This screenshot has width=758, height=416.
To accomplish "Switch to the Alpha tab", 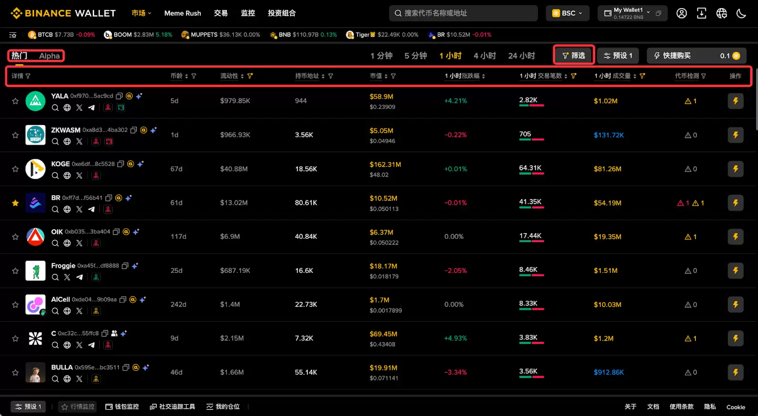I will [49, 56].
